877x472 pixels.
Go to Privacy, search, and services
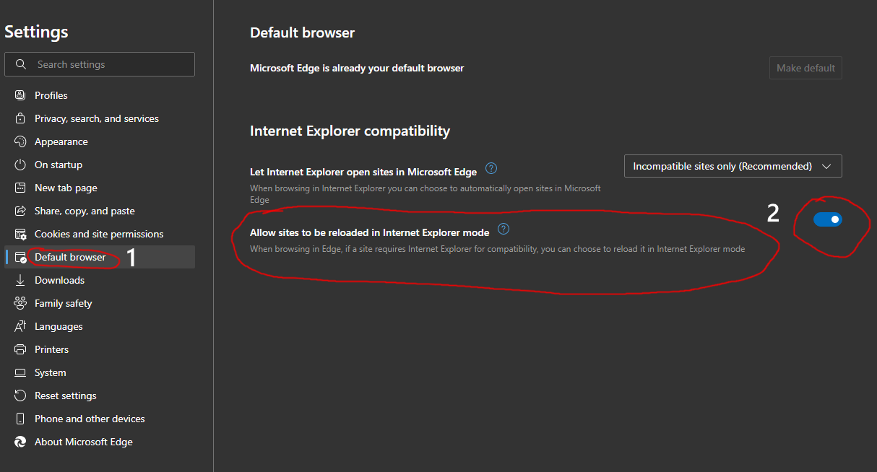100,118
